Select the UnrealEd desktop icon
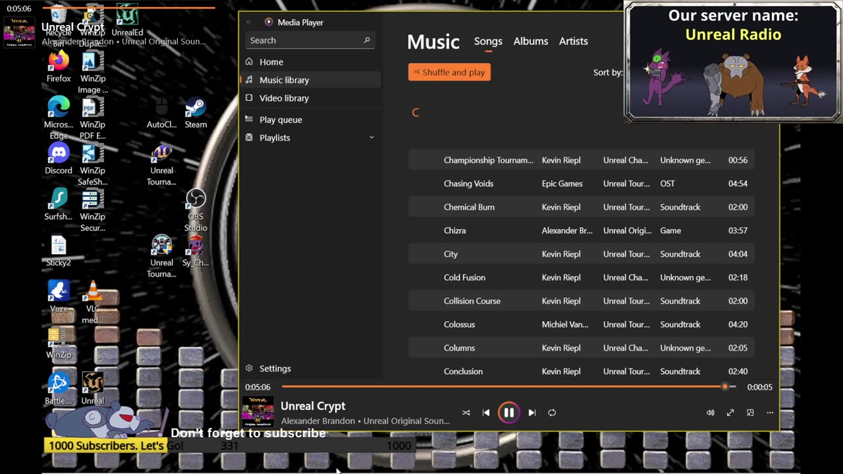This screenshot has height=474, width=843. pyautogui.click(x=127, y=20)
